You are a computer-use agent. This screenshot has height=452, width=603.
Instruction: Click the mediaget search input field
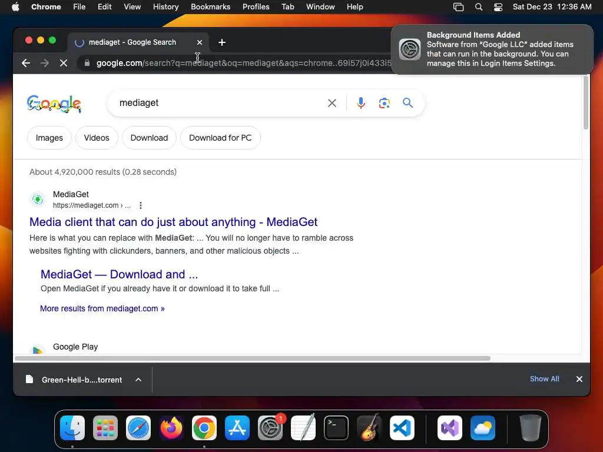tap(219, 103)
